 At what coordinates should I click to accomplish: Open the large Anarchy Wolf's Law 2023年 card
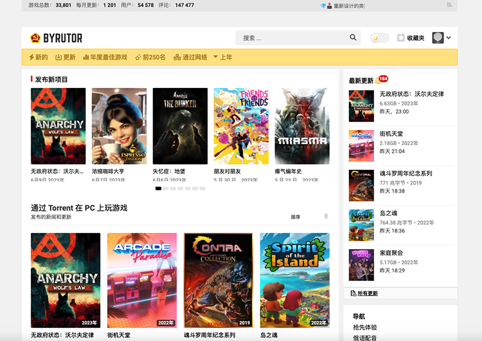point(66,280)
